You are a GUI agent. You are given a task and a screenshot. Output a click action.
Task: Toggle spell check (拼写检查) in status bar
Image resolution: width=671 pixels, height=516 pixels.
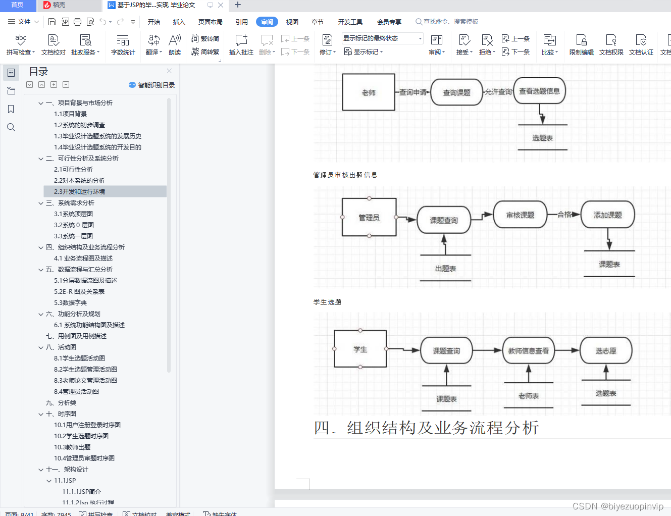pyautogui.click(x=95, y=514)
